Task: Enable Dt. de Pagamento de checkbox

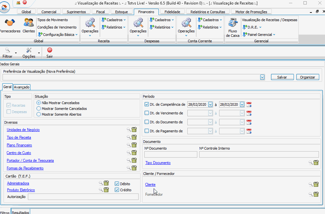Action: tap(147, 131)
